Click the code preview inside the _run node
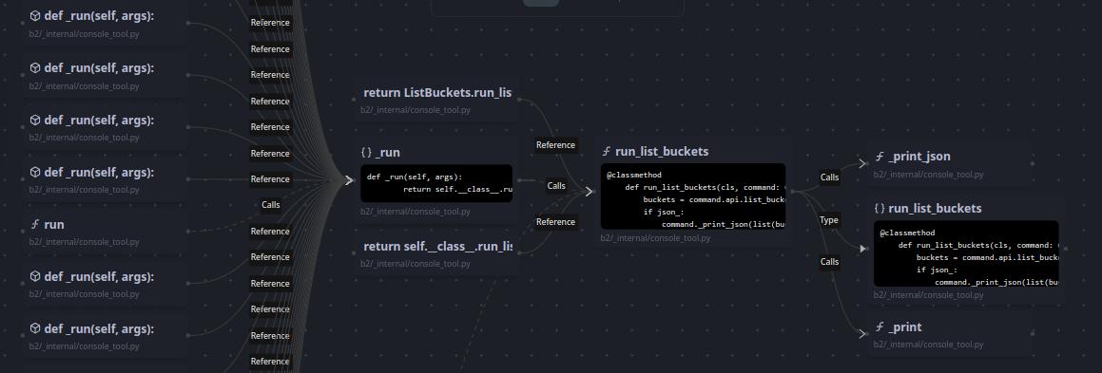 pos(436,183)
